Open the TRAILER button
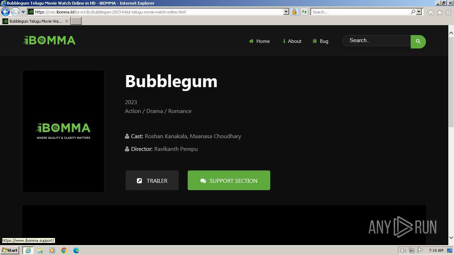The width and height of the screenshot is (454, 255). (152, 181)
